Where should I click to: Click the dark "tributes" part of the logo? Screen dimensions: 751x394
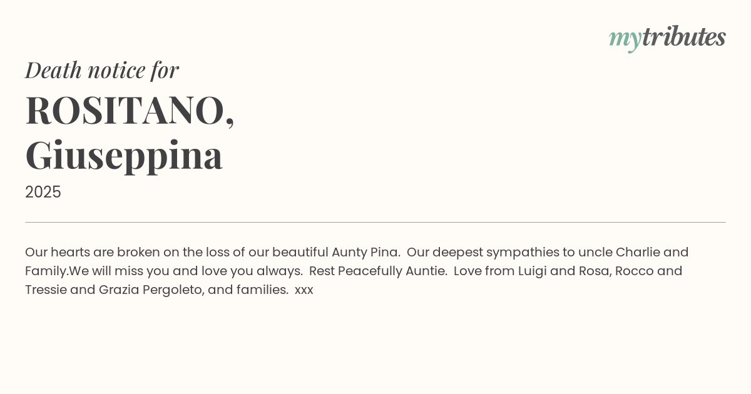[x=683, y=37]
